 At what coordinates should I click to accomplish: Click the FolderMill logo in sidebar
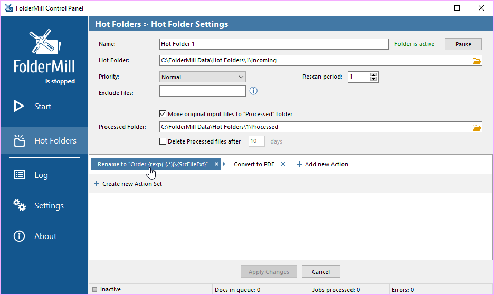click(44, 51)
